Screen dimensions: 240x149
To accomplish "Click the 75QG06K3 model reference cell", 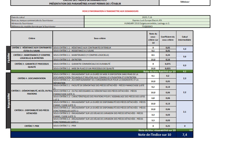I will click(147, 26).
